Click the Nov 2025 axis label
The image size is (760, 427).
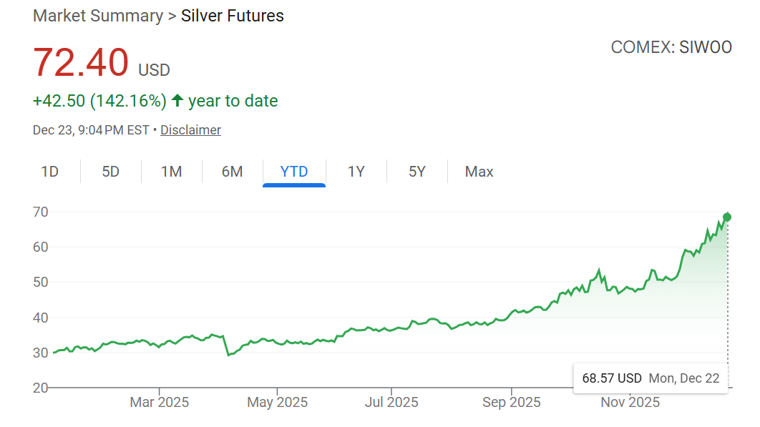click(630, 403)
